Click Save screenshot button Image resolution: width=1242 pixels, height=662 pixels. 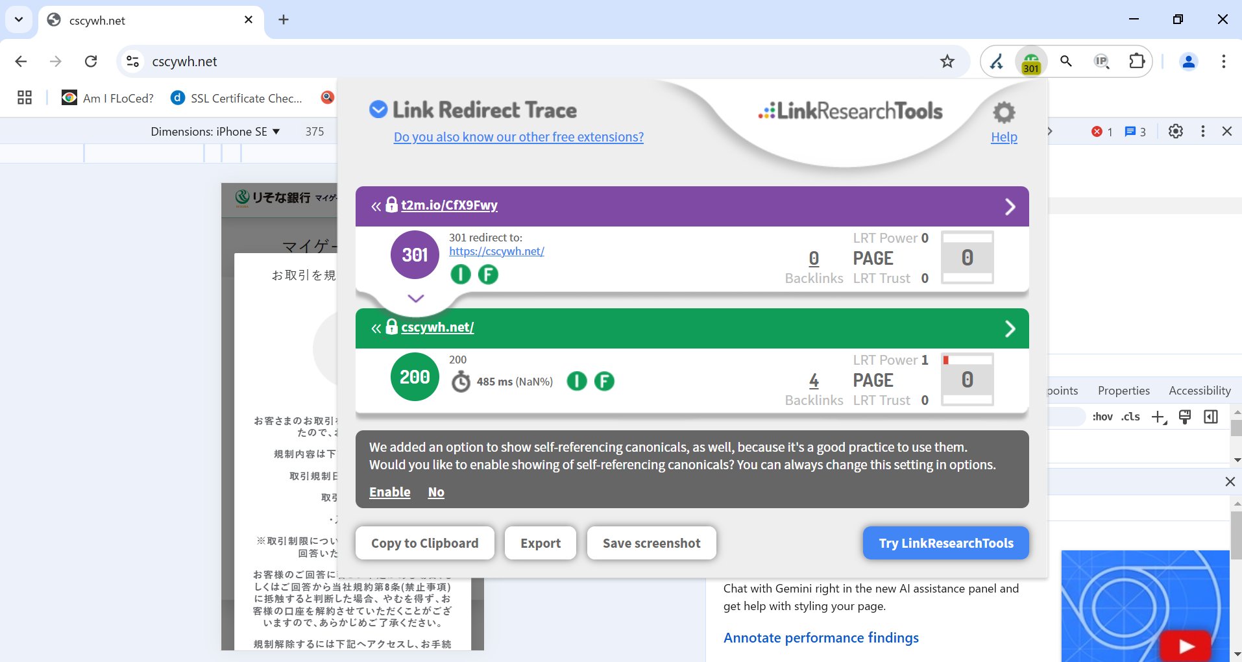(x=651, y=543)
